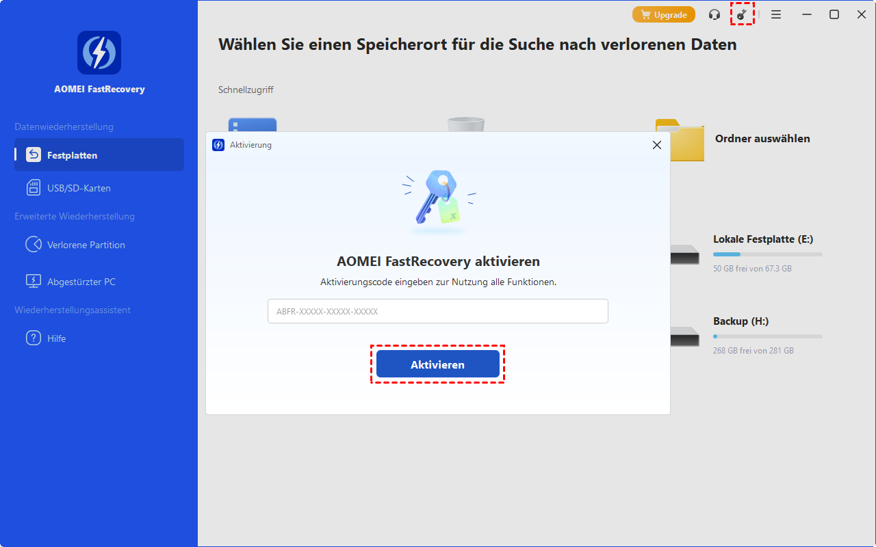Click the recycle bin quick access icon

[465, 124]
